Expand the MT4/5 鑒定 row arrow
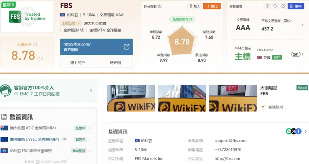This screenshot has height=164, width=309. point(303,54)
